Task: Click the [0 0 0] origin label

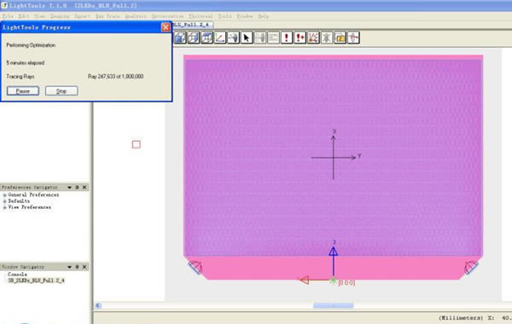Action: tap(346, 283)
